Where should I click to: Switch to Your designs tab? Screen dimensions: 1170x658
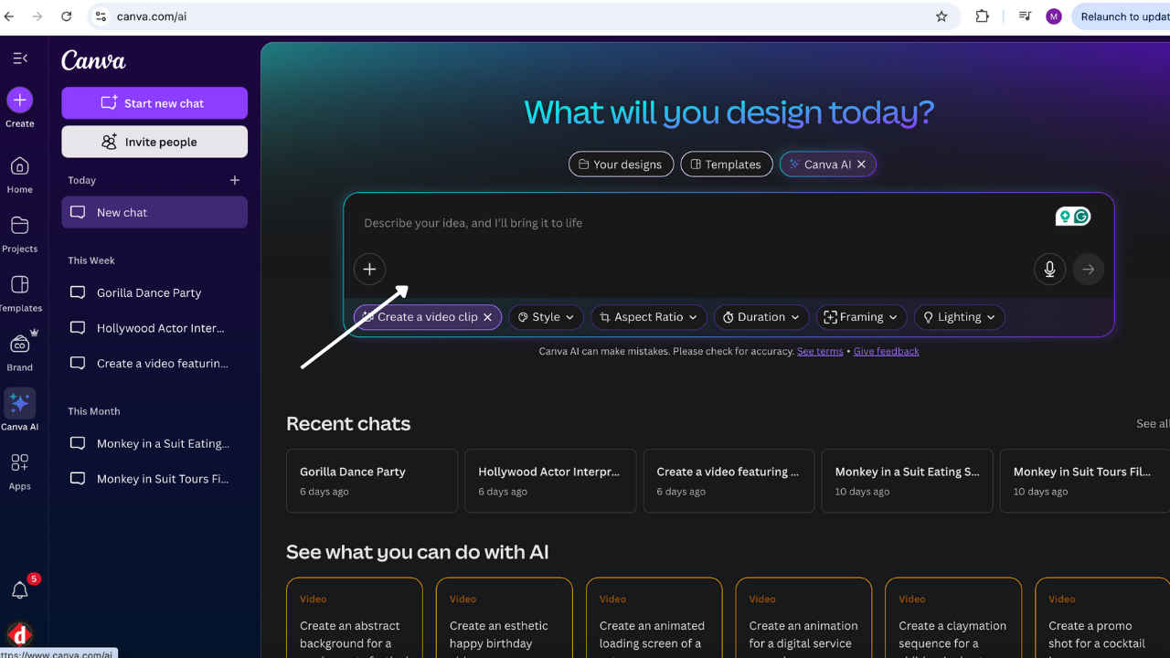click(621, 164)
